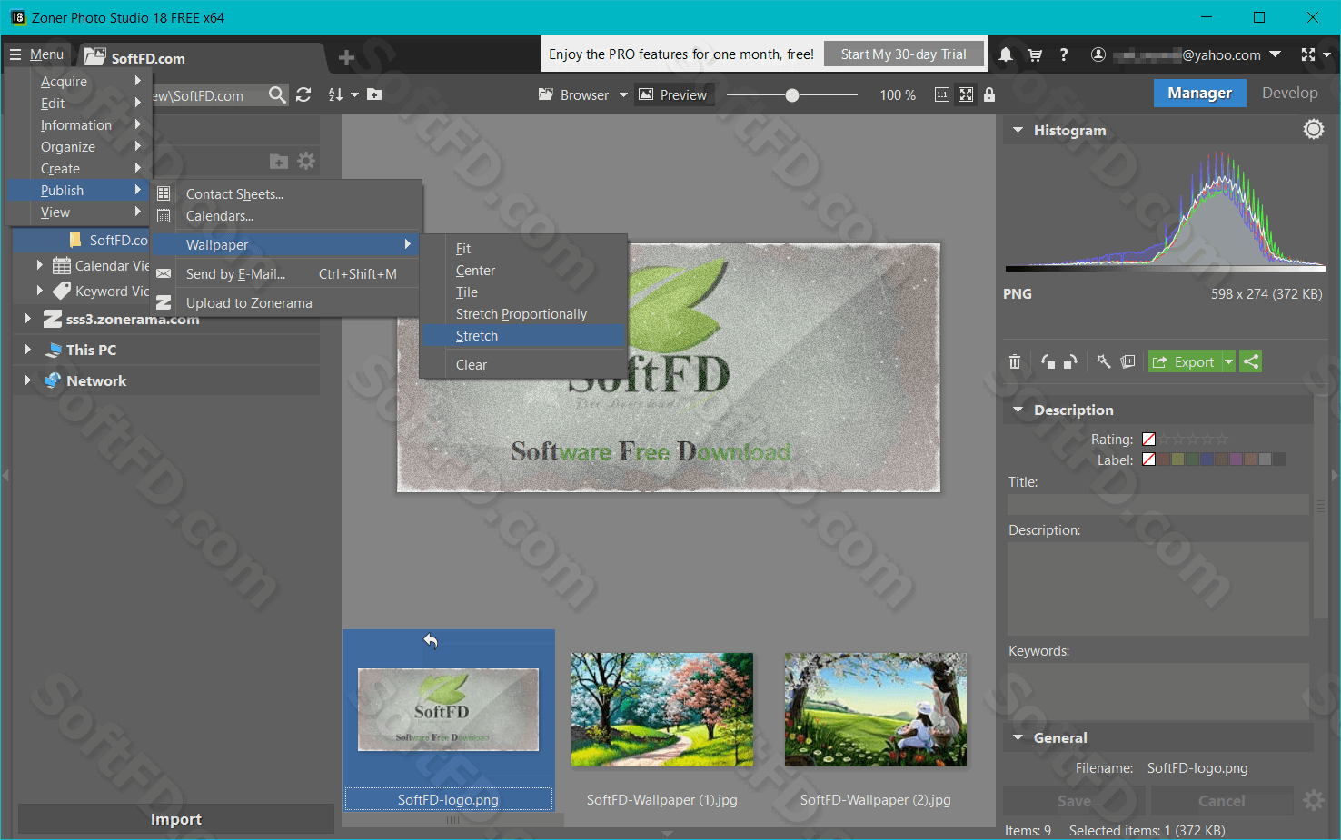Start My 30-day Trial button
1341x840 pixels.
pos(904,54)
